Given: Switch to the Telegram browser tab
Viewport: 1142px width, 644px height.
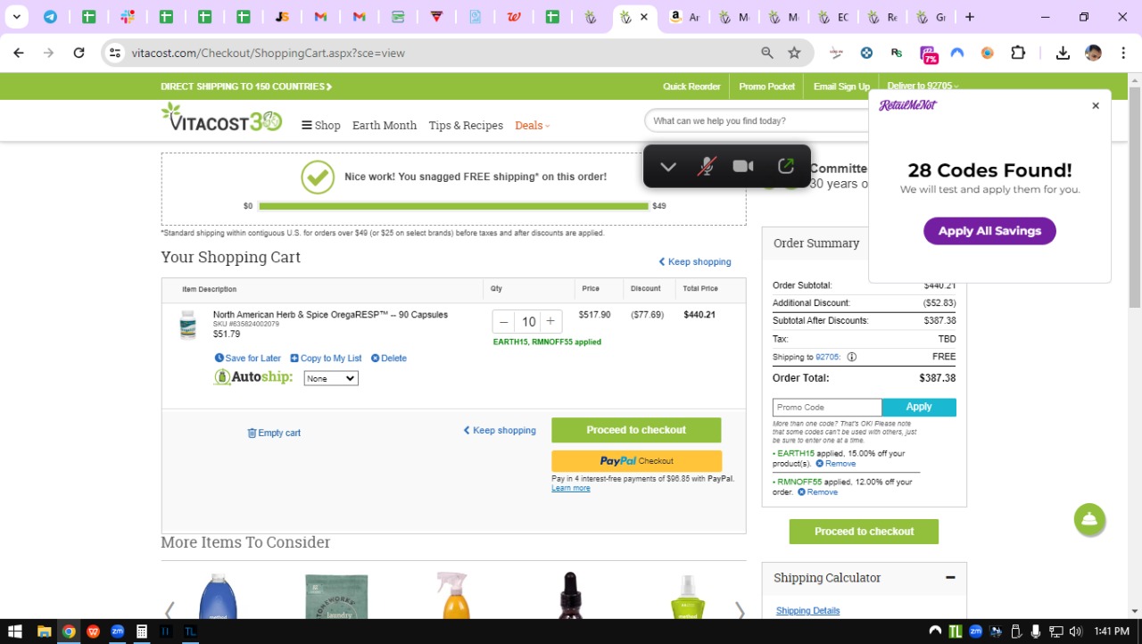Looking at the screenshot, I should [x=50, y=17].
